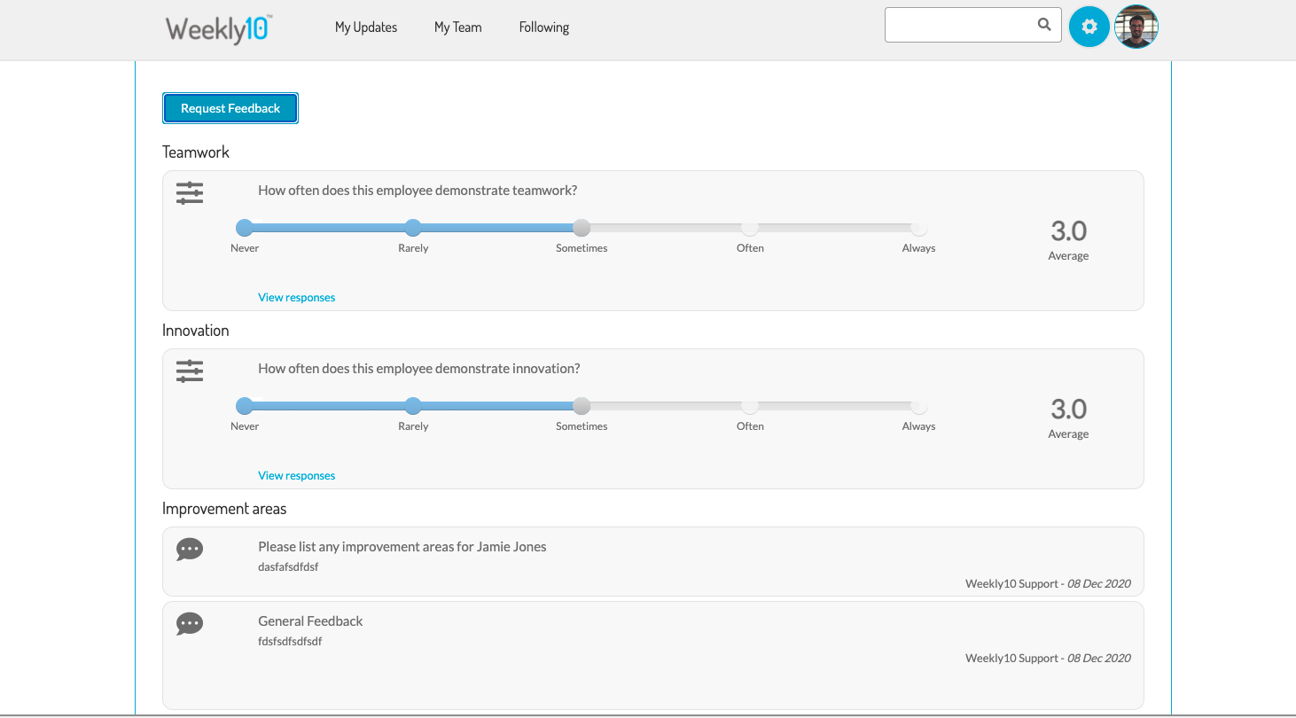Click the search magnifier icon

pos(1044,25)
